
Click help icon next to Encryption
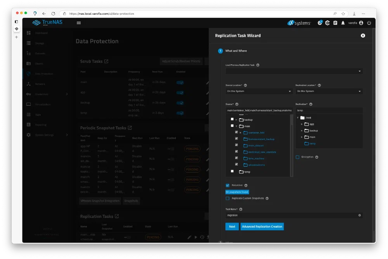click(317, 157)
